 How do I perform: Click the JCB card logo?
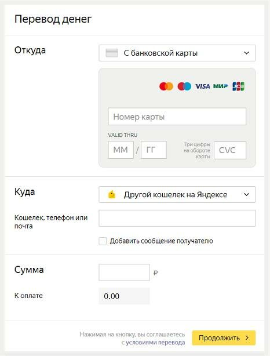click(x=239, y=86)
